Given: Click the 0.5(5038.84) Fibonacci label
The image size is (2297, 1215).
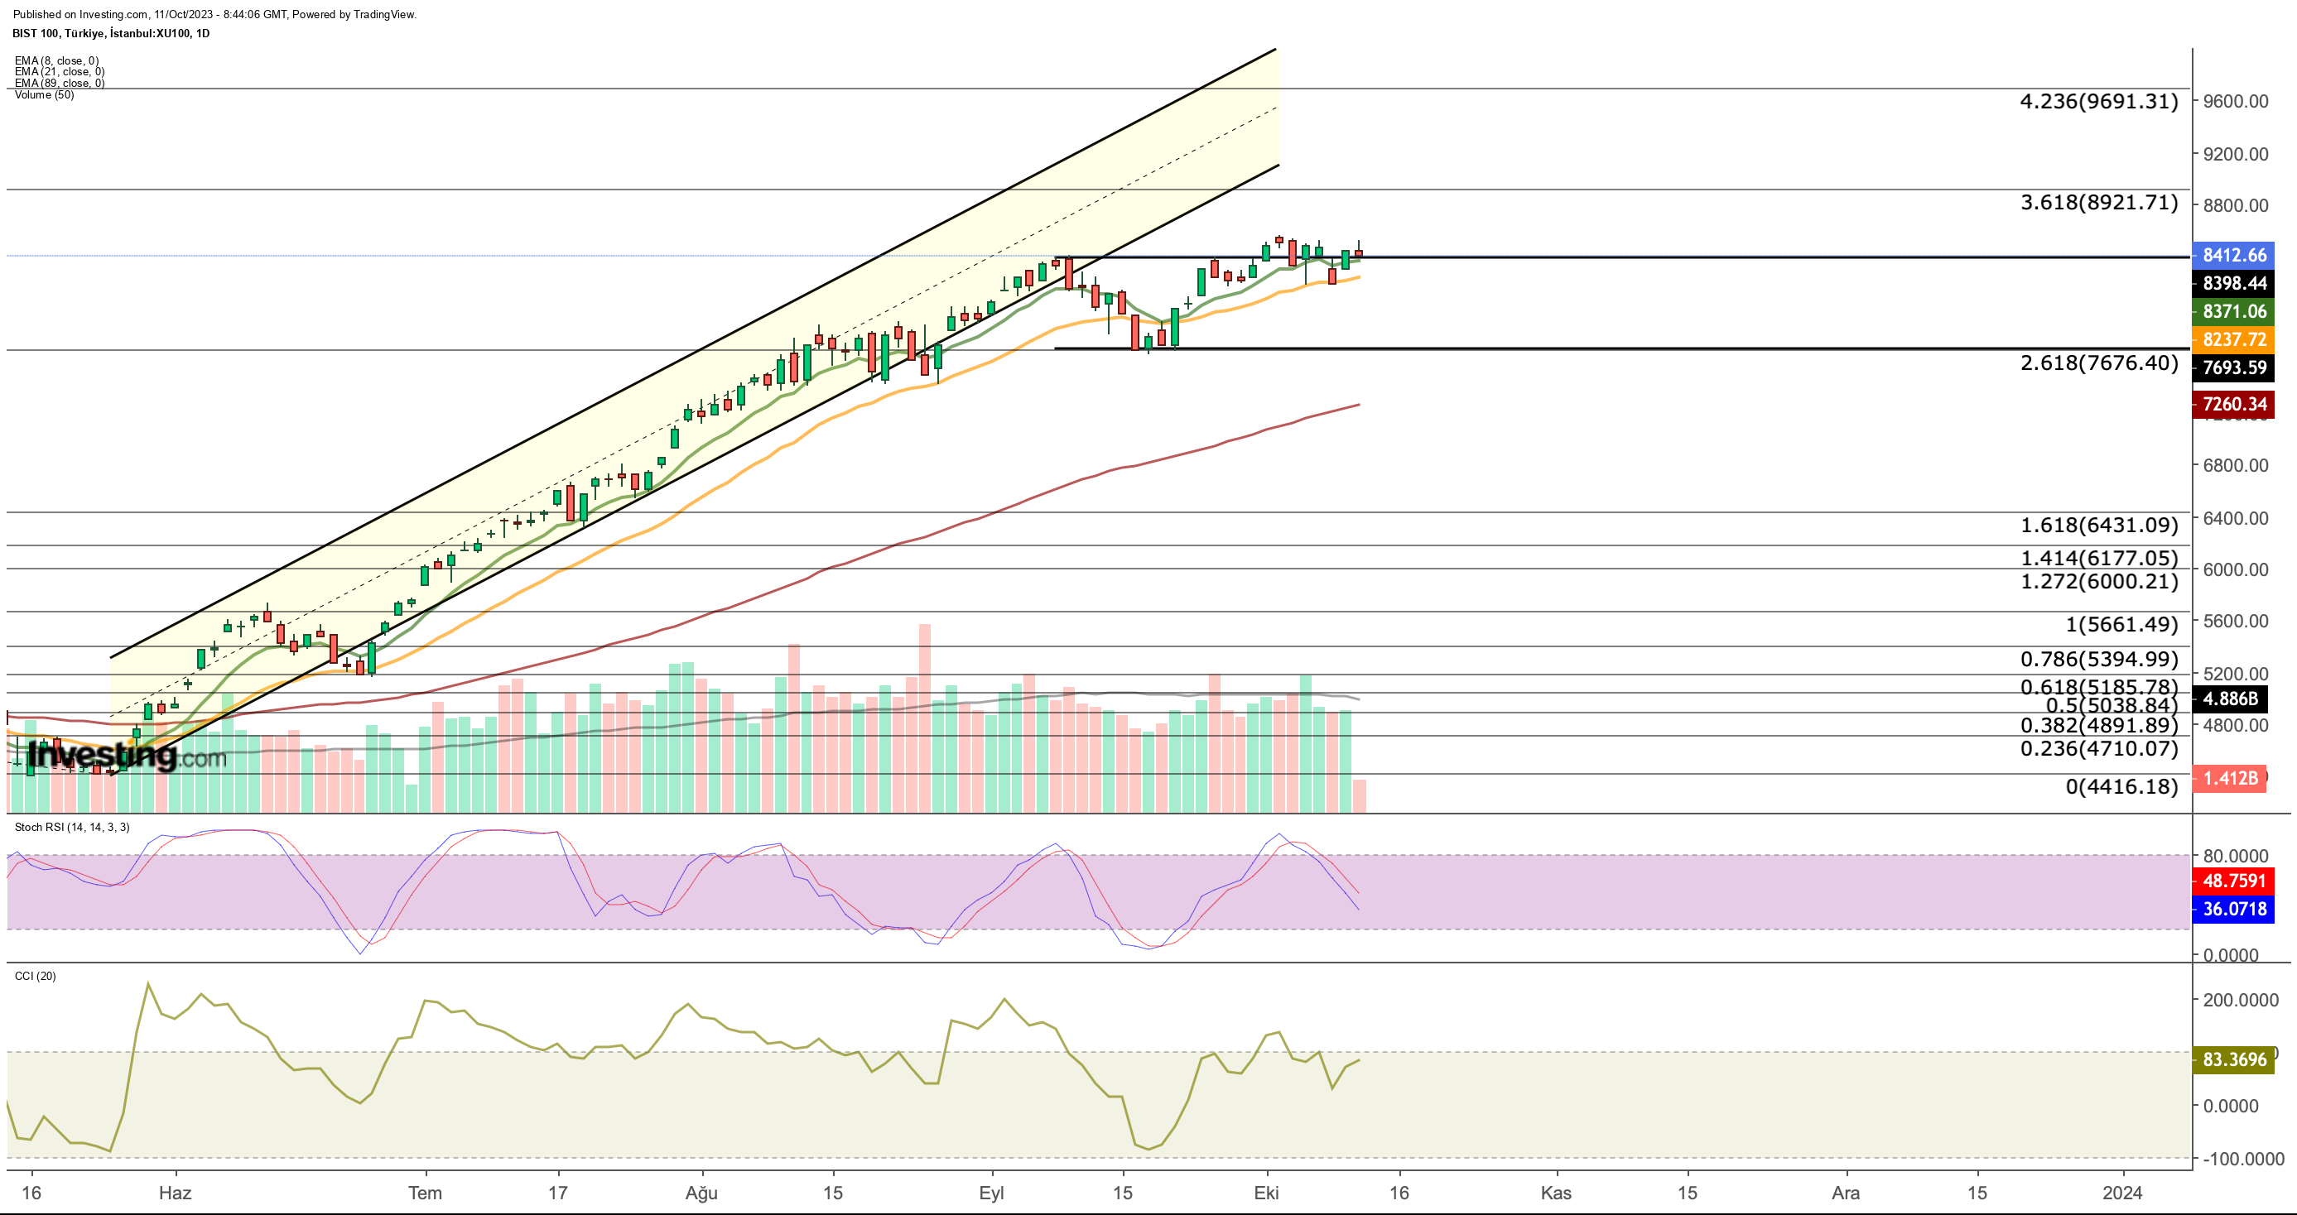Looking at the screenshot, I should (x=2112, y=706).
